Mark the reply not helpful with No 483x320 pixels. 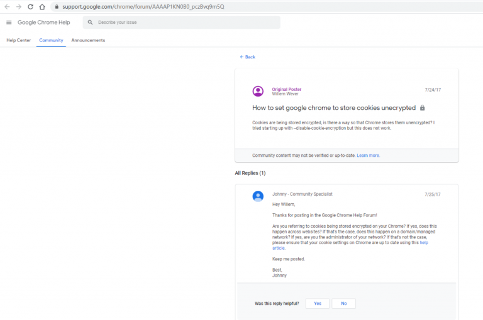coord(344,304)
